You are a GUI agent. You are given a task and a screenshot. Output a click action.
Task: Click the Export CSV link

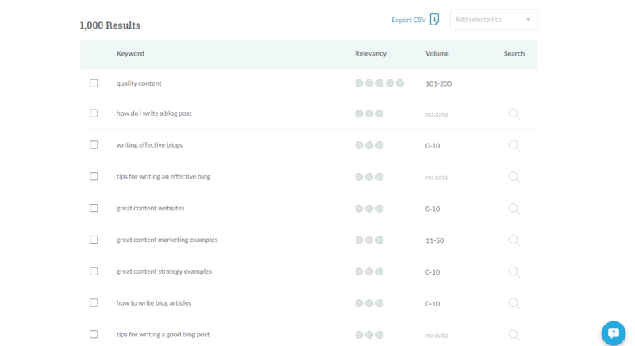click(409, 20)
